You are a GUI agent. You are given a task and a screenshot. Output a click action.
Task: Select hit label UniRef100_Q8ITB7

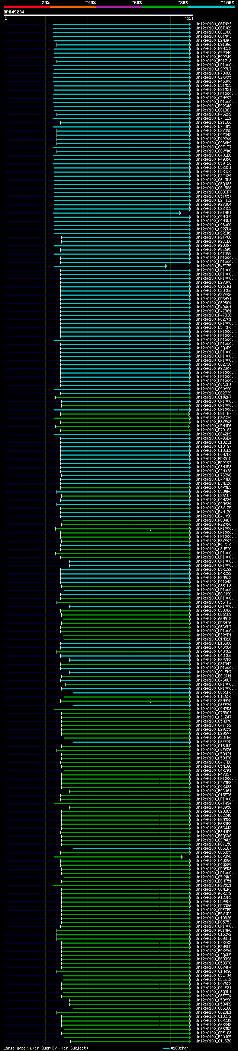[x=213, y=414]
